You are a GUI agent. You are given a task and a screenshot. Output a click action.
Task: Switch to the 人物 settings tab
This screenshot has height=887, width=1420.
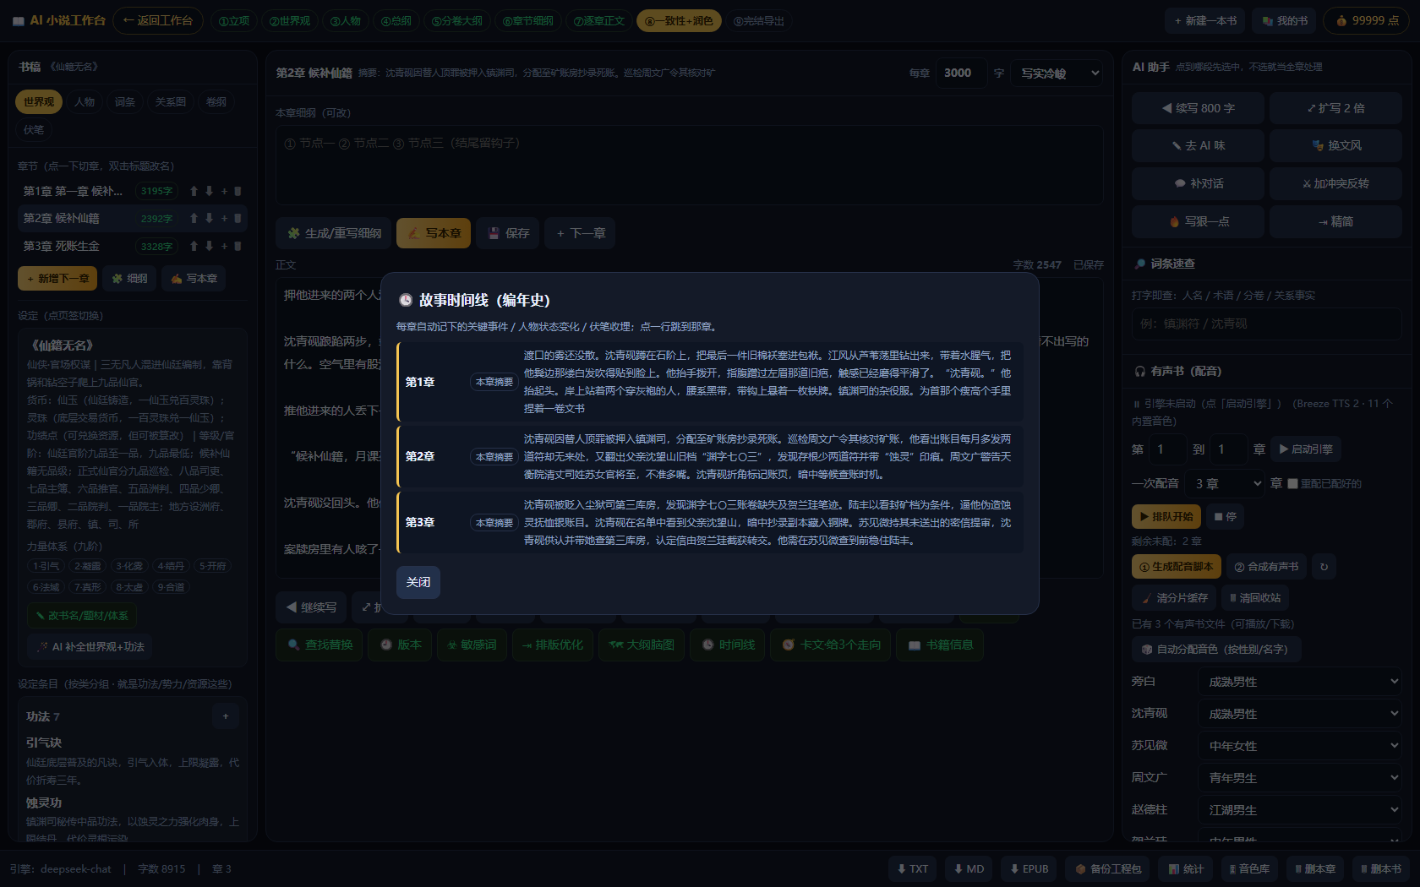pos(85,101)
